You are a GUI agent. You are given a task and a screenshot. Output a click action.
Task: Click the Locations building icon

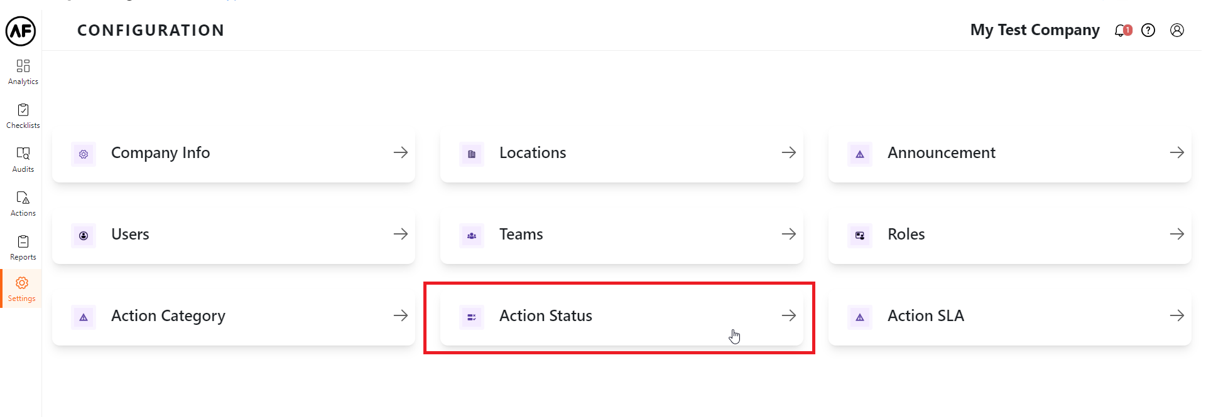(x=472, y=154)
